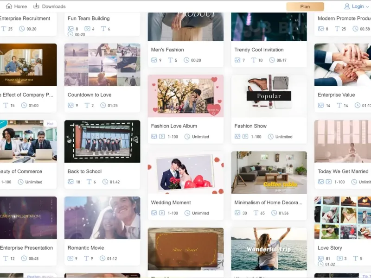This screenshot has width=371, height=278.
Task: Expand the Login dropdown chevron
Action: click(367, 7)
